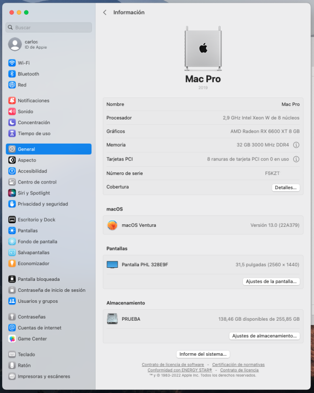This screenshot has width=314, height=393.
Task: Open Impresoras y escáneres icon
Action: pos(11,376)
